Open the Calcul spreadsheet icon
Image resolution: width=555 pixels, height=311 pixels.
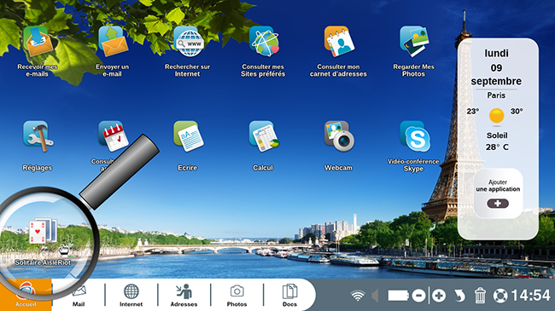(x=264, y=136)
